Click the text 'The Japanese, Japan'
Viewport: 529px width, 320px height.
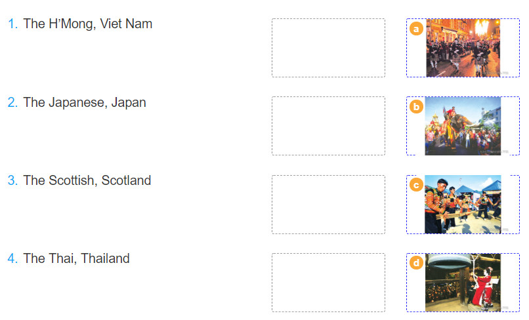coord(85,102)
